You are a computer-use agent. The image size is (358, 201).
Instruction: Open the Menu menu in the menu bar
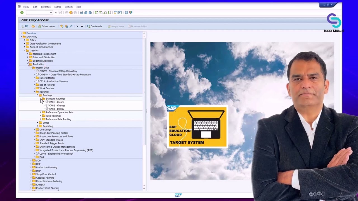(26, 7)
